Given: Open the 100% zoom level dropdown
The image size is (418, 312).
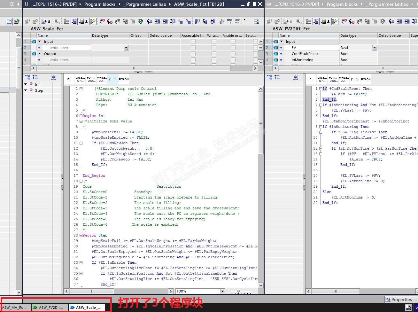Looking at the screenshot, I should [x=222, y=291].
